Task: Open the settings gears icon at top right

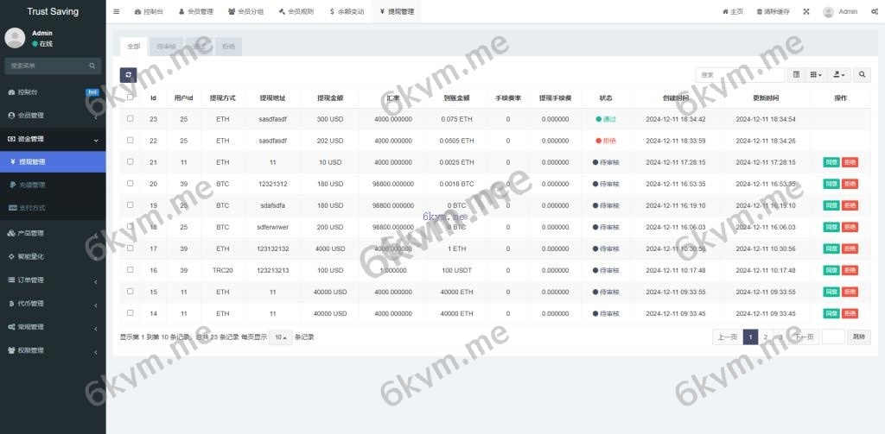Action: point(875,11)
